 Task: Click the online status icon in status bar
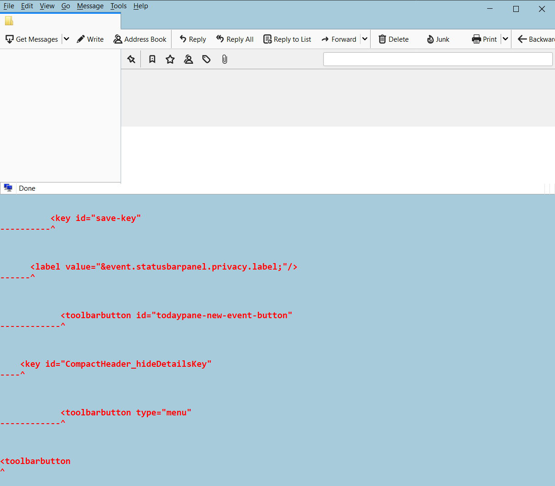coord(8,188)
